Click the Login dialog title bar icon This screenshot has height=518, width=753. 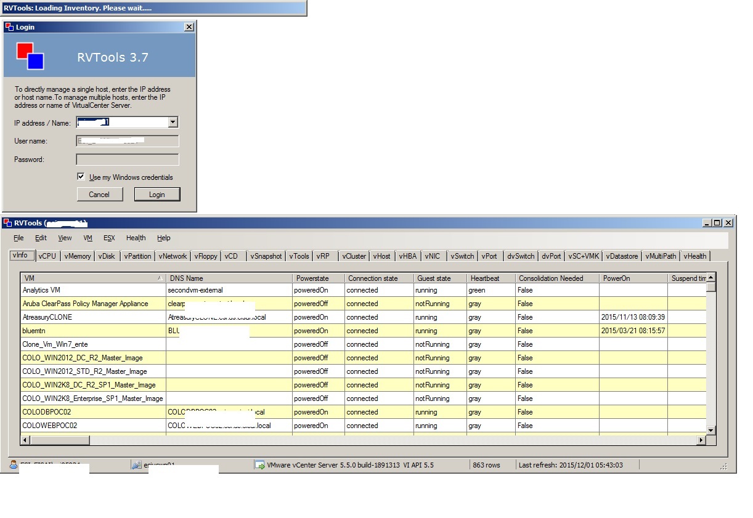[9, 27]
